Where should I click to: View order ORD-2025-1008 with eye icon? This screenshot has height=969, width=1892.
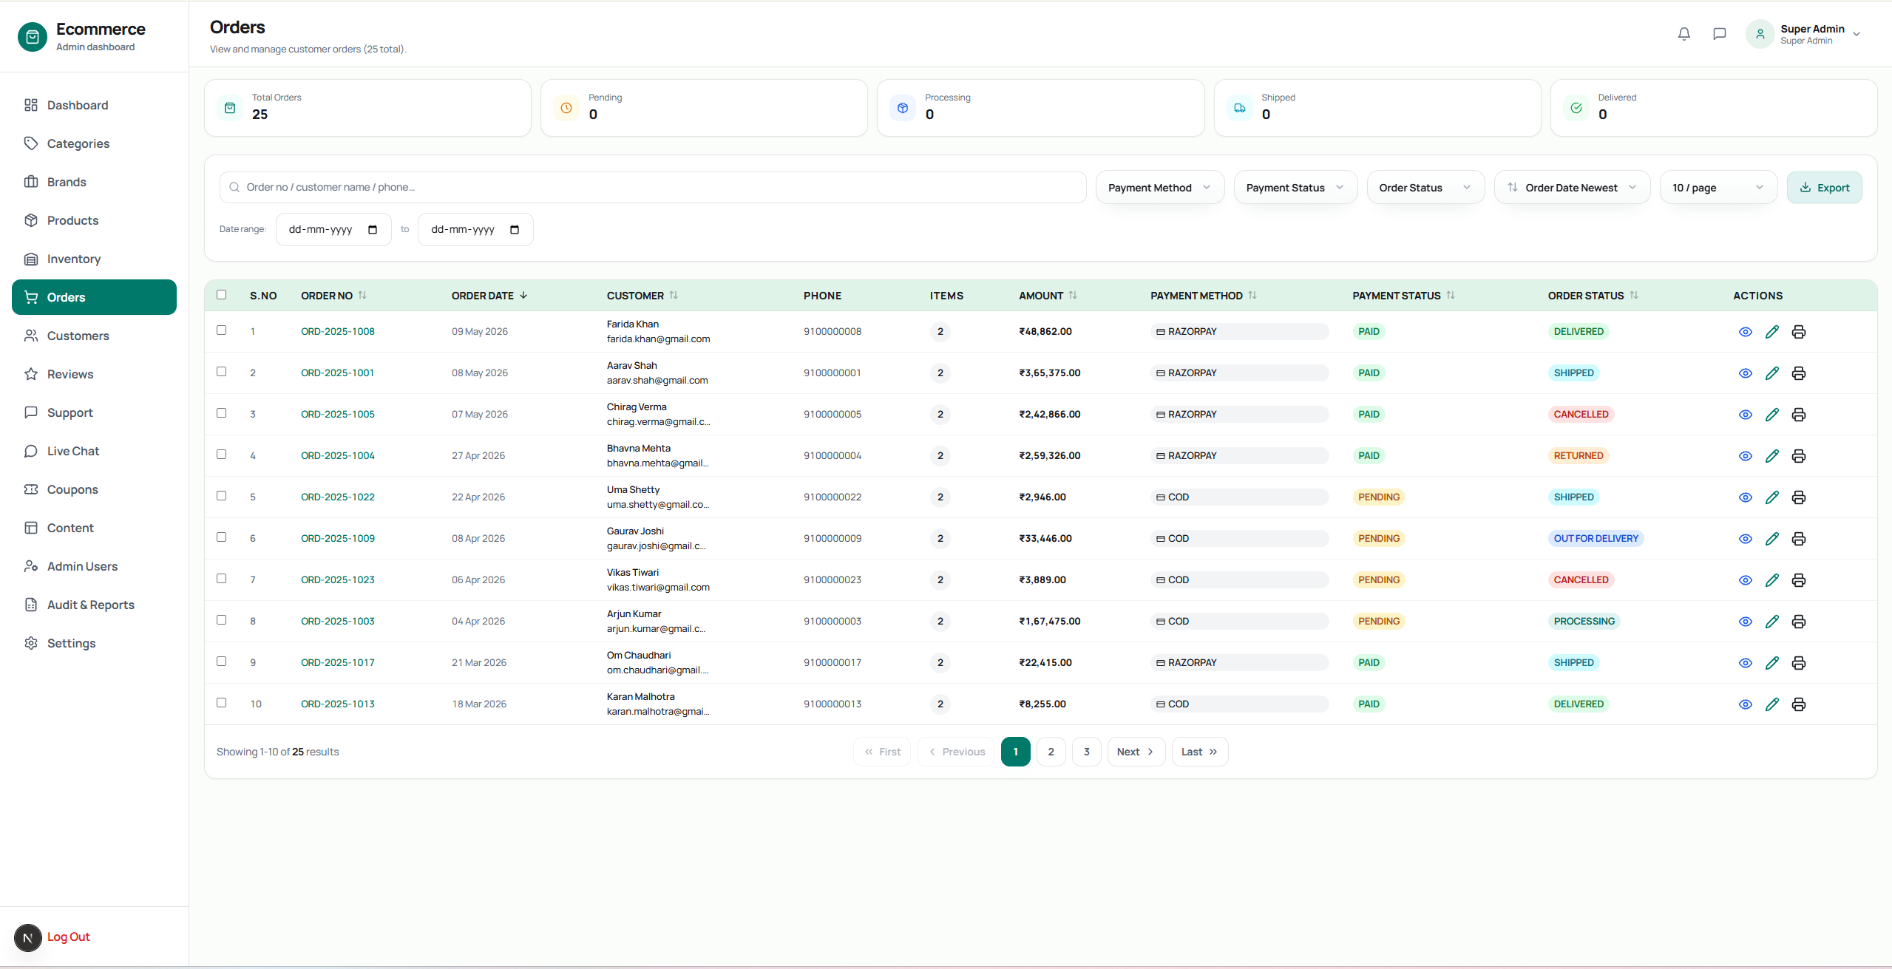point(1745,332)
